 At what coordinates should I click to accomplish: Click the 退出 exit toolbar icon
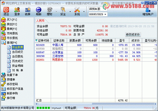[x=6, y=11]
